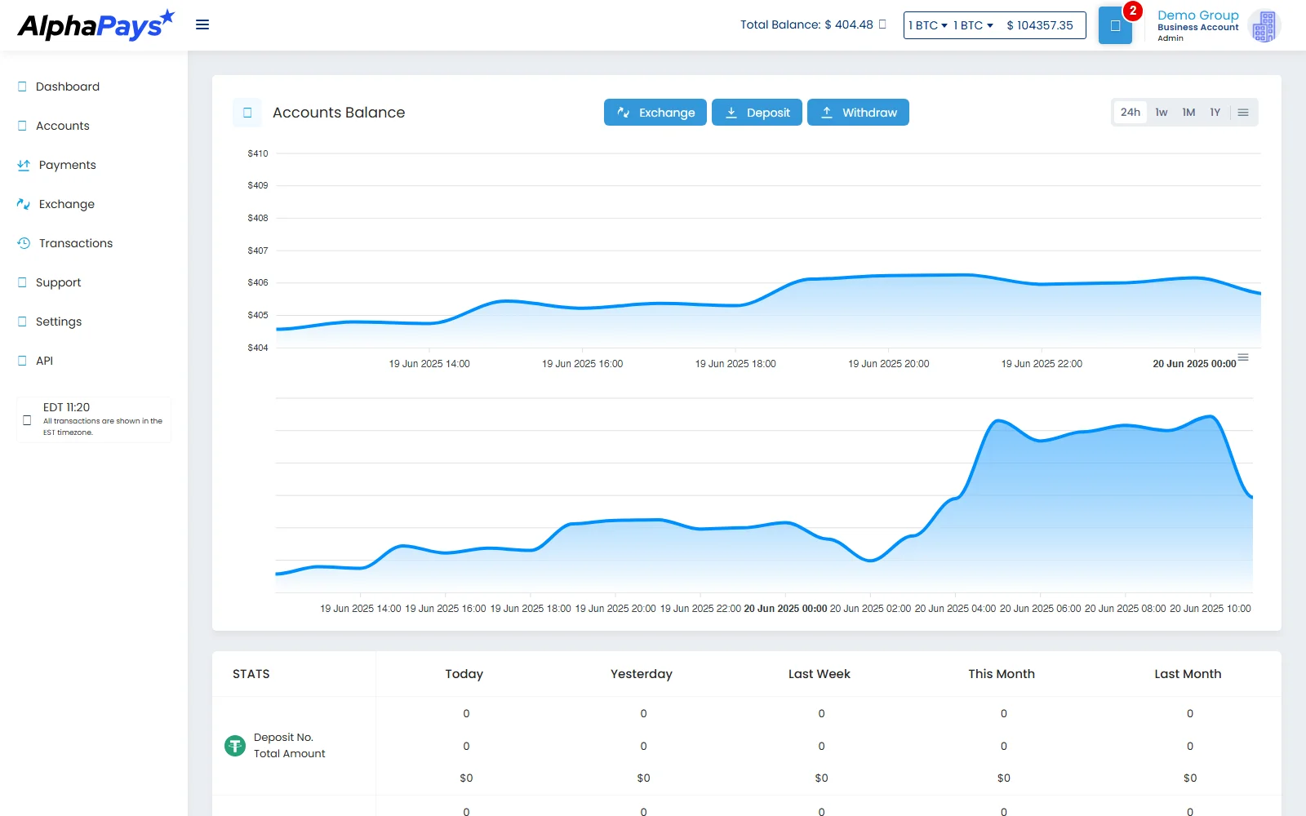Open the first BTC currency dropdown
The image size is (1306, 816).
coord(928,25)
